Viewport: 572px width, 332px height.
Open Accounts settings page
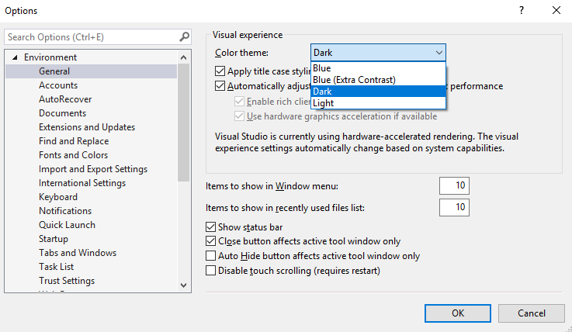58,85
